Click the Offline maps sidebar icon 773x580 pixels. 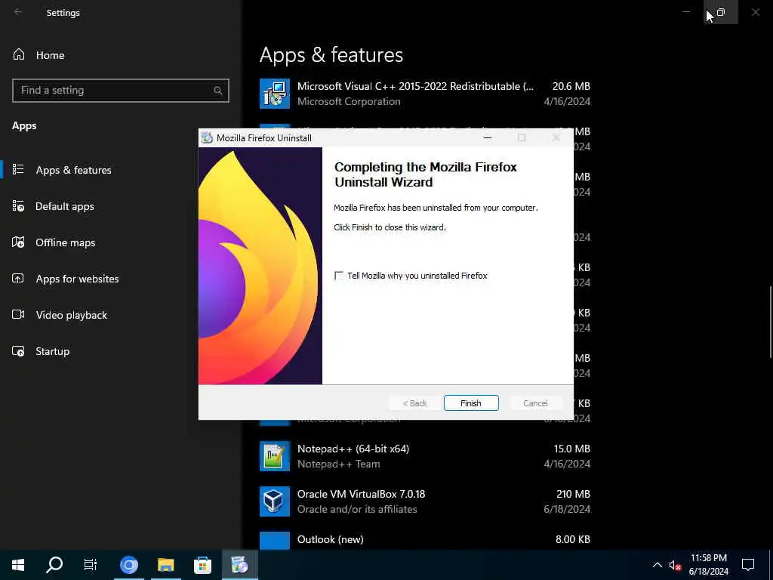click(x=18, y=242)
